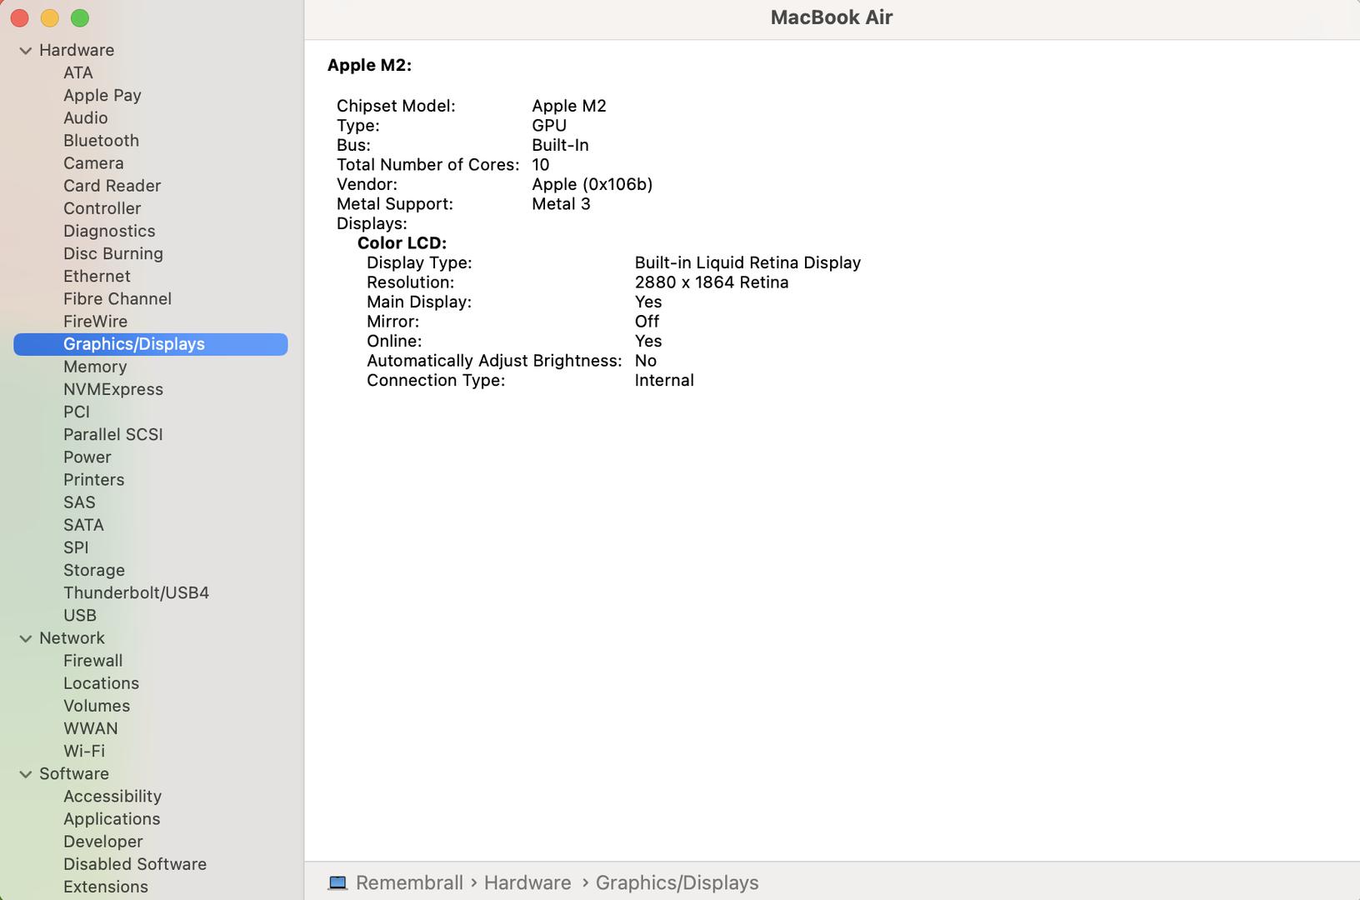
Task: Click the Apple M2 heading
Action: pyautogui.click(x=369, y=65)
